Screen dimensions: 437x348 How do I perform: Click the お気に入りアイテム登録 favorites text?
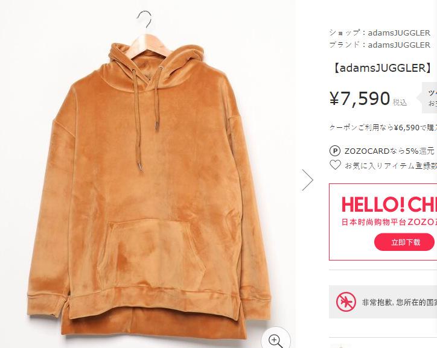click(391, 166)
